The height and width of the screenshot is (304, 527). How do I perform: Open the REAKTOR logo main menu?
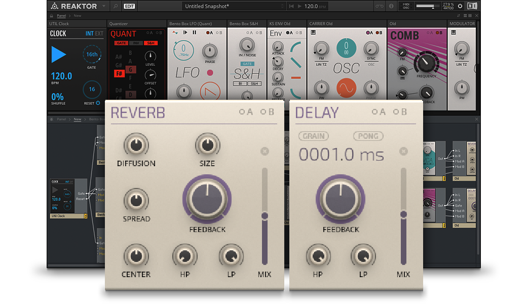pos(73,6)
